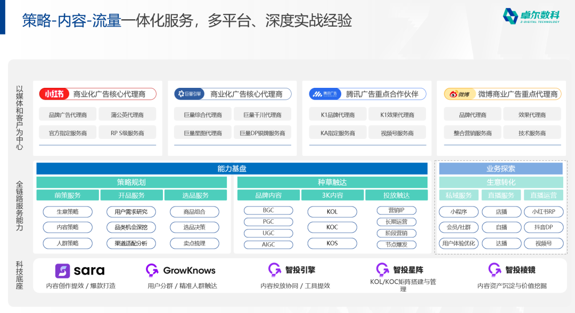
Task: Click the 微博商业广告重点代理商 title
Action: (518, 94)
